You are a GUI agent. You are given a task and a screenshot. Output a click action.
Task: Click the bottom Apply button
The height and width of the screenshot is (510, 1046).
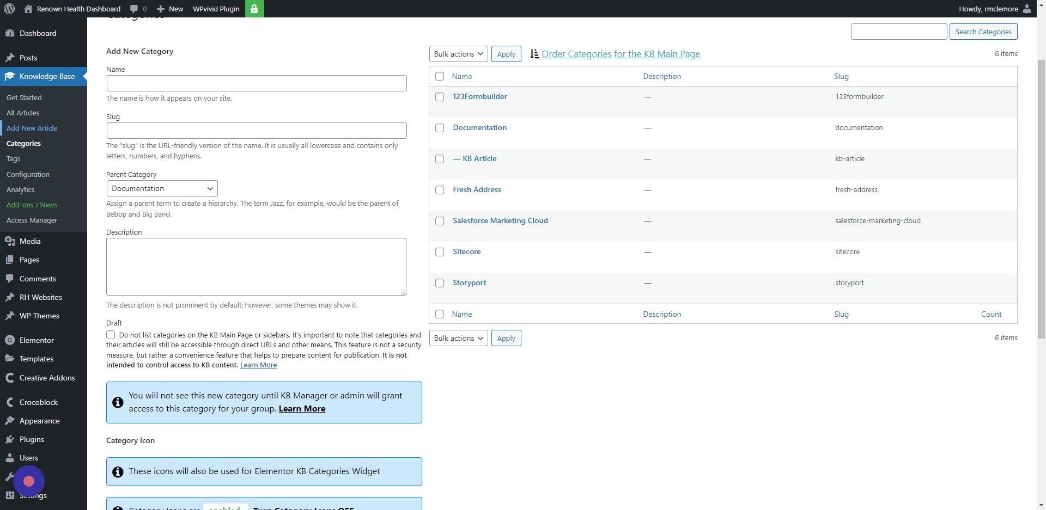click(506, 338)
